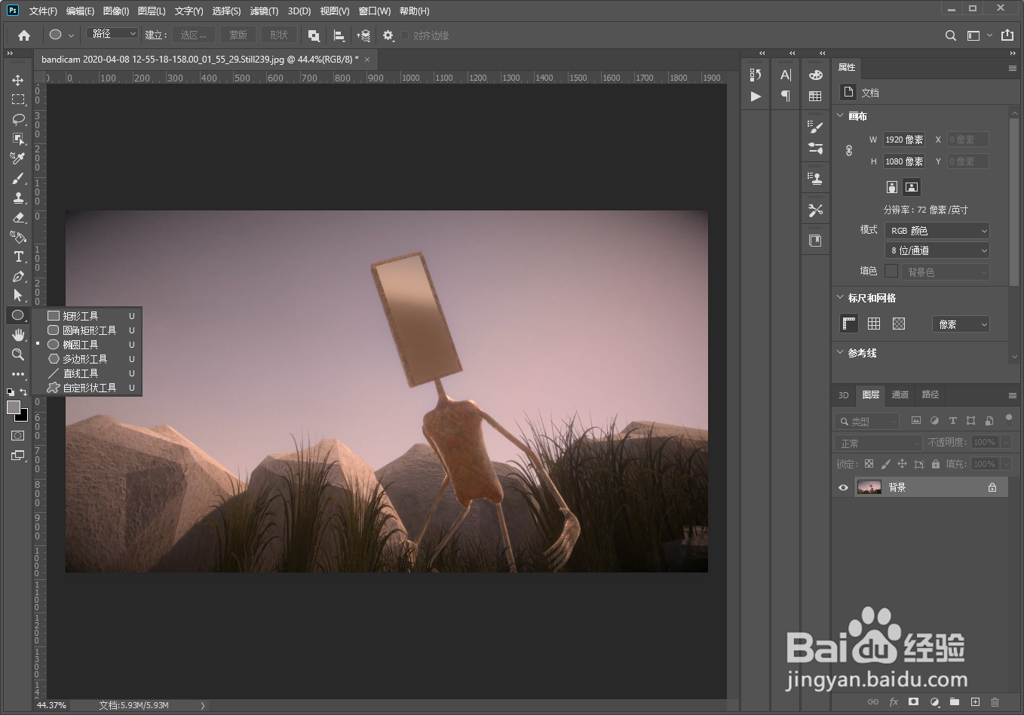This screenshot has height=715, width=1024.
Task: Change screen mode icon
Action: [18, 456]
